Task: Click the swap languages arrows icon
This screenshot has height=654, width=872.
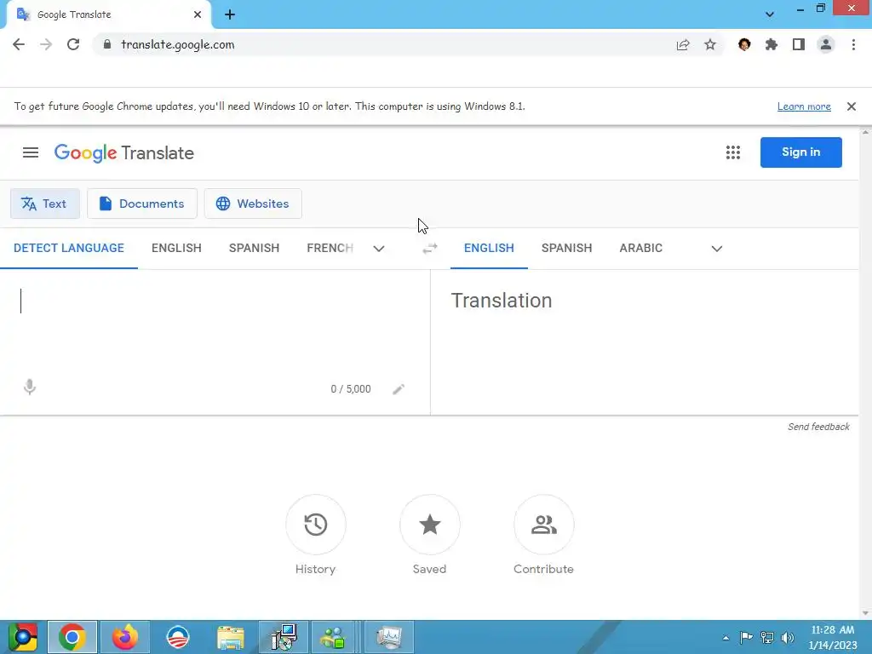Action: pyautogui.click(x=430, y=249)
